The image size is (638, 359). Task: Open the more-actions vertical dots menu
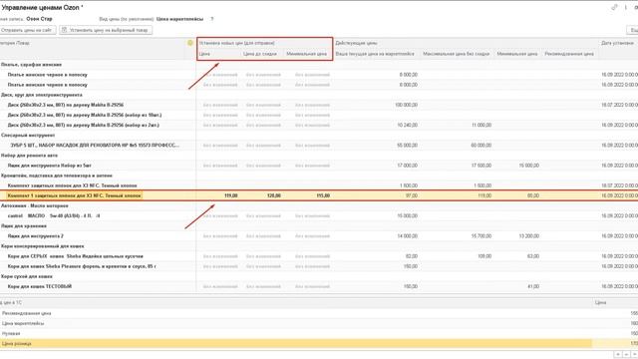(x=625, y=7)
